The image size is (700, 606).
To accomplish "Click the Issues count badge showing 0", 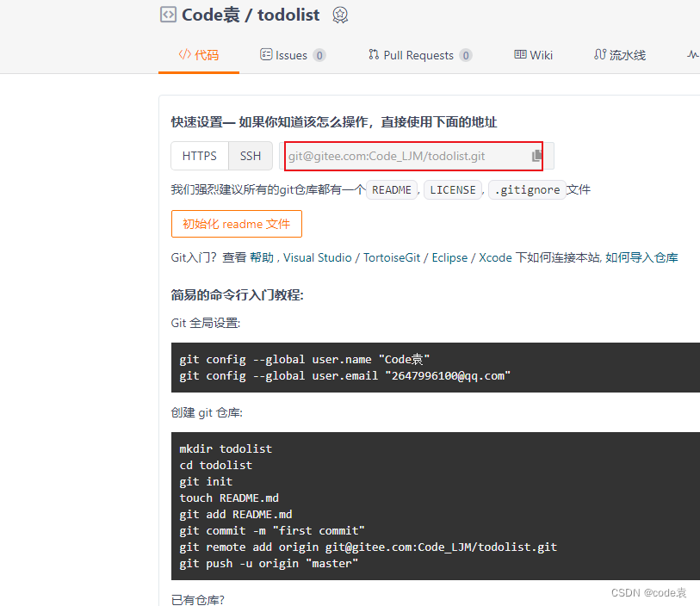I will (319, 55).
